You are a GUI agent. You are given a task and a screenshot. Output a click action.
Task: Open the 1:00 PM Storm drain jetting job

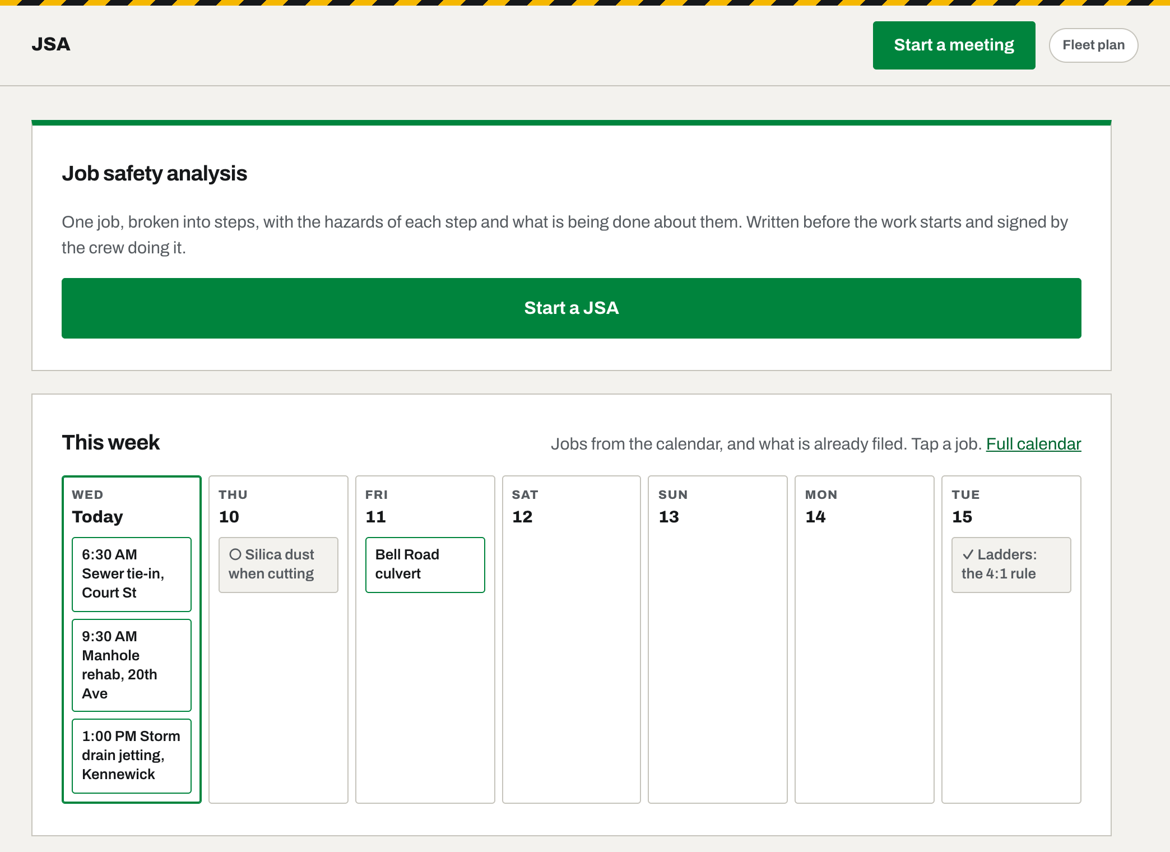point(132,756)
